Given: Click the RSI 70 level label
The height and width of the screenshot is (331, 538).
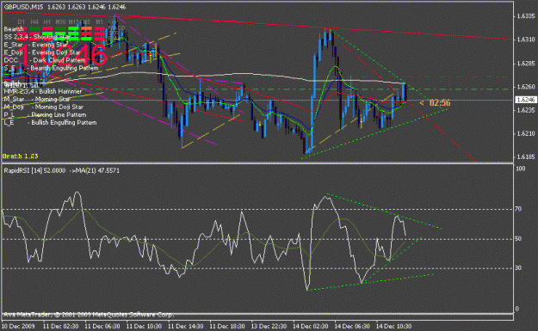Looking at the screenshot, I should 519,209.
